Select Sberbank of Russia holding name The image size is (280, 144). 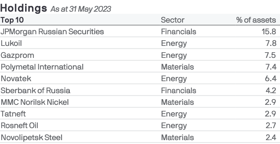pos(36,91)
